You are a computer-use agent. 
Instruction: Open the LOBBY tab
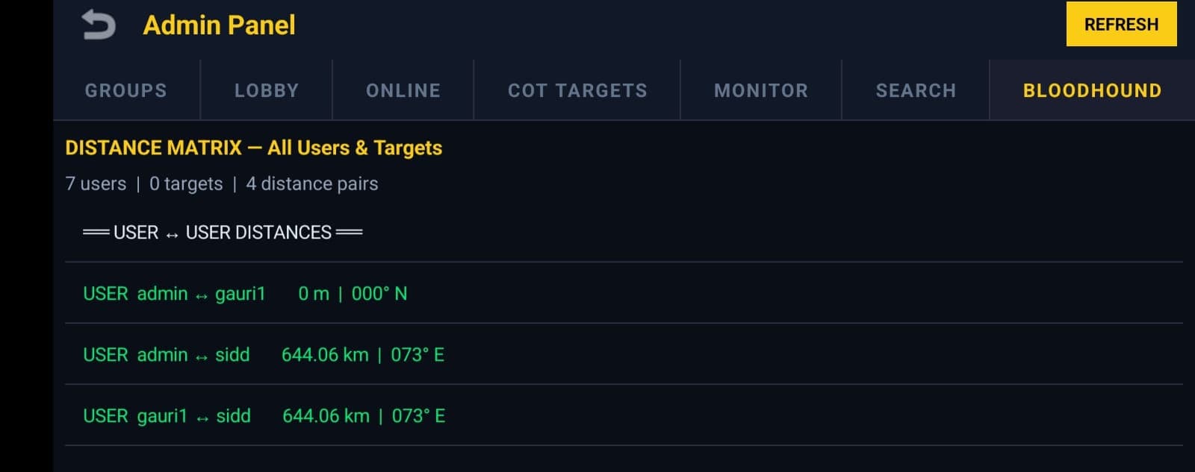coord(267,90)
